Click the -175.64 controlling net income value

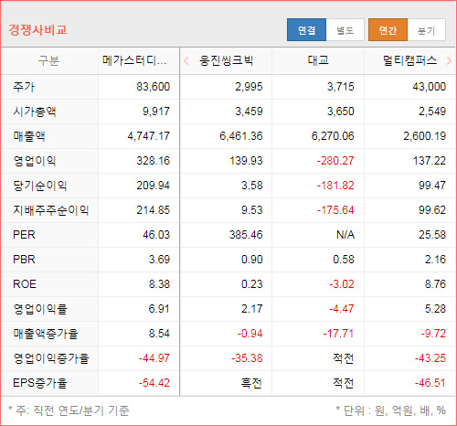pos(335,210)
